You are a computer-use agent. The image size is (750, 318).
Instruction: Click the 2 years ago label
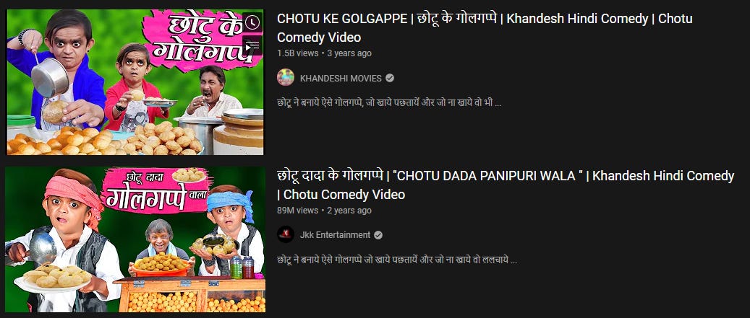point(349,211)
